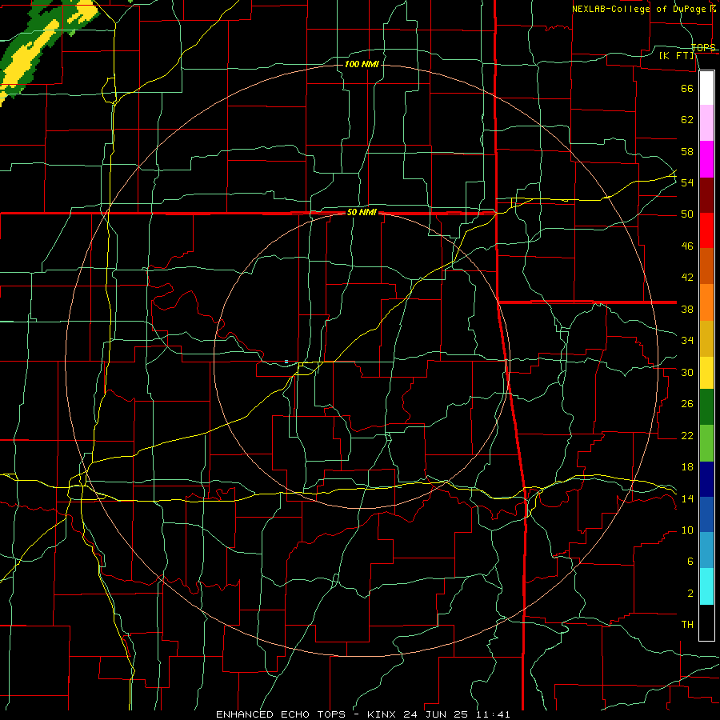Select the sky blue scale swatch
This screenshot has height=720, width=720.
706,550
